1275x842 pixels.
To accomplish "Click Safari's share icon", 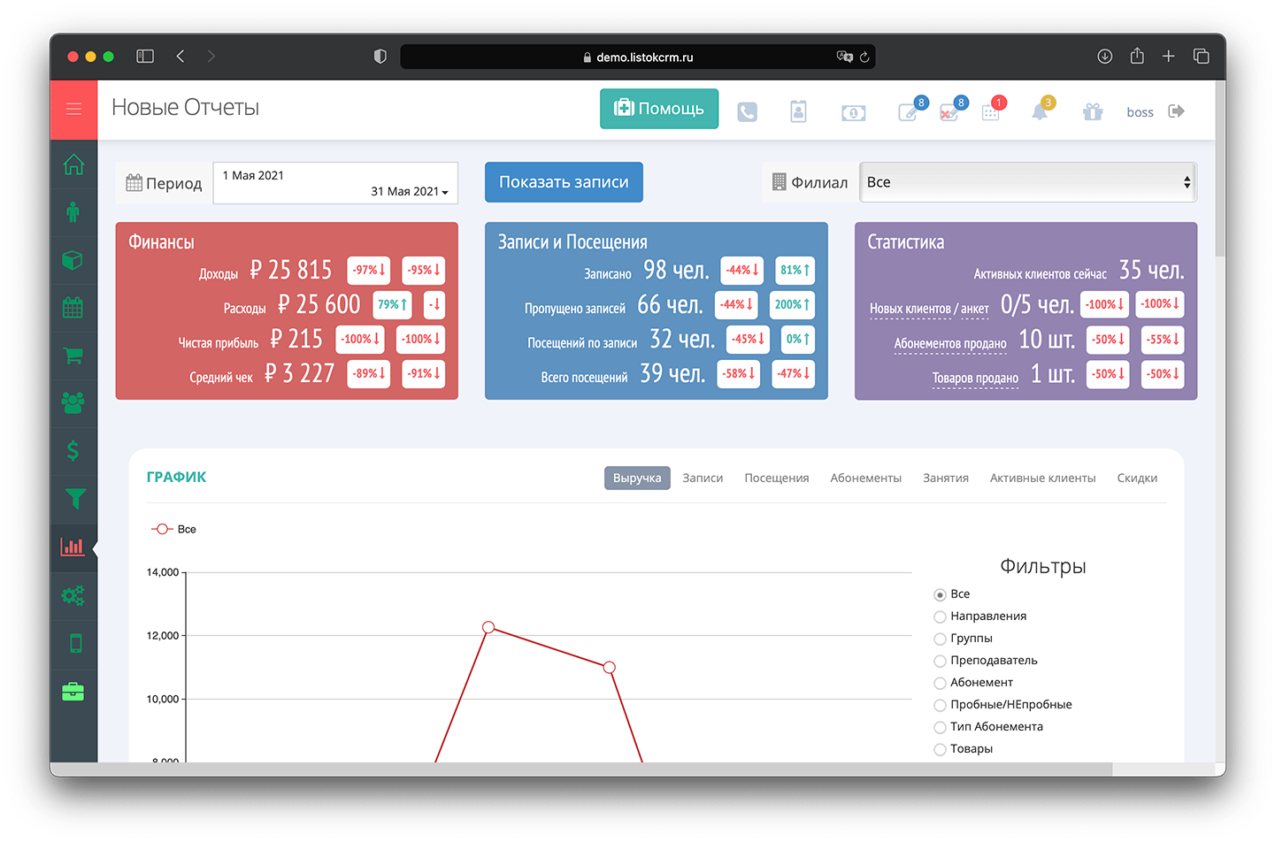I will click(1137, 56).
